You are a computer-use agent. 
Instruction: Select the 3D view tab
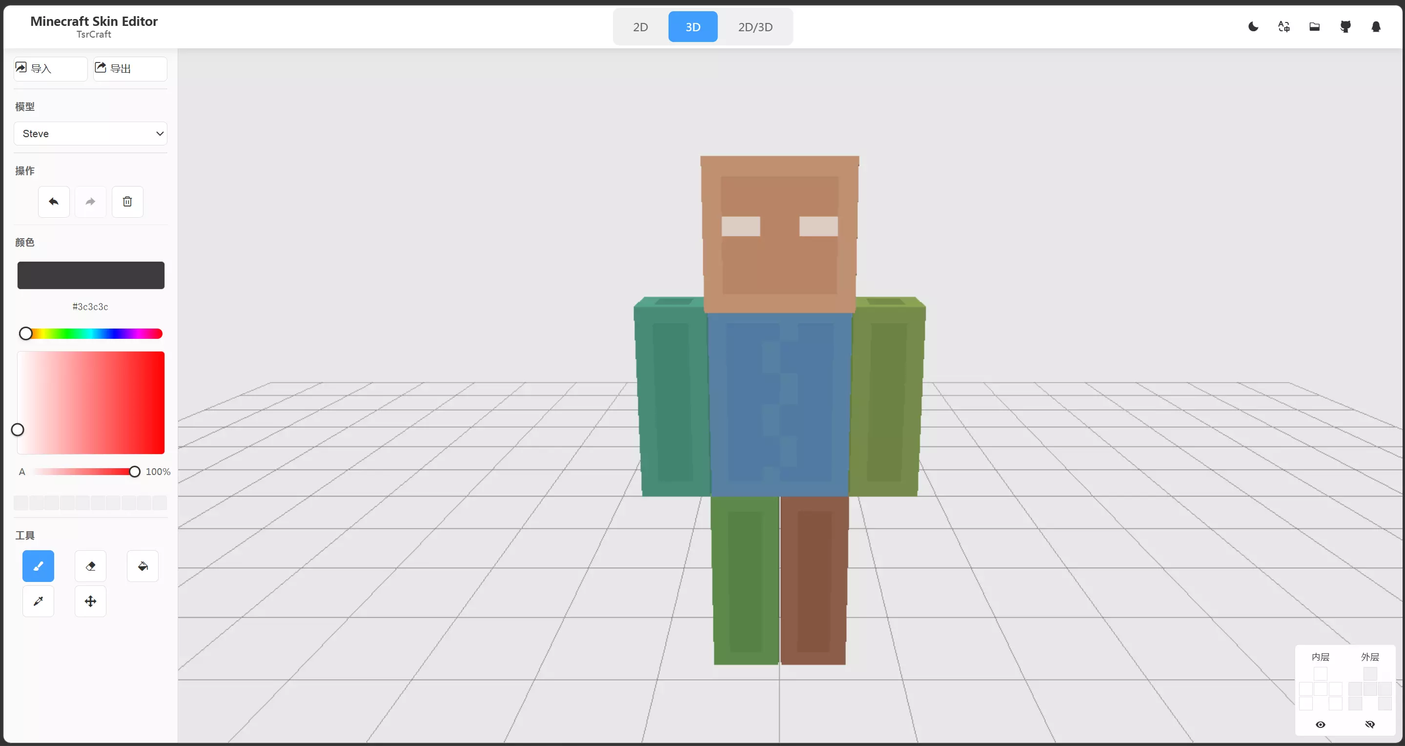[692, 27]
